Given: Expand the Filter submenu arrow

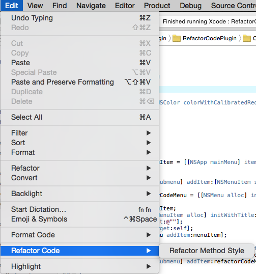Looking at the screenshot, I should coord(149,133).
